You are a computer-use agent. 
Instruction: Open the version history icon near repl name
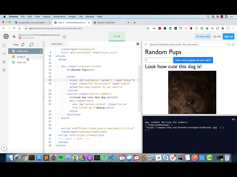64,37
